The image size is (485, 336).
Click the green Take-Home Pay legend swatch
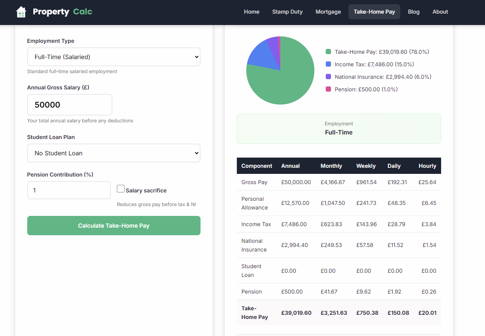pyautogui.click(x=328, y=52)
